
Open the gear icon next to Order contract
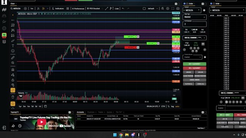[x=204, y=10]
